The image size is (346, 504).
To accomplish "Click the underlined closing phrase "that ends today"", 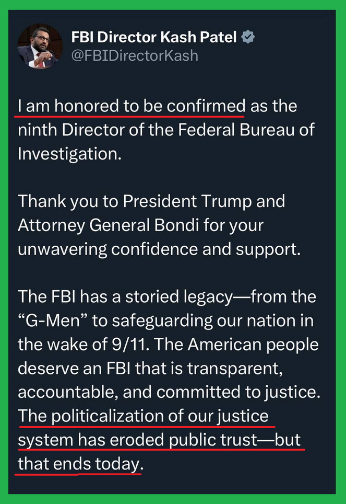I will click(x=79, y=464).
